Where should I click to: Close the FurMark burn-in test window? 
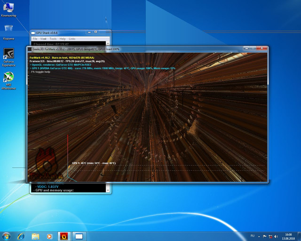click(262, 48)
